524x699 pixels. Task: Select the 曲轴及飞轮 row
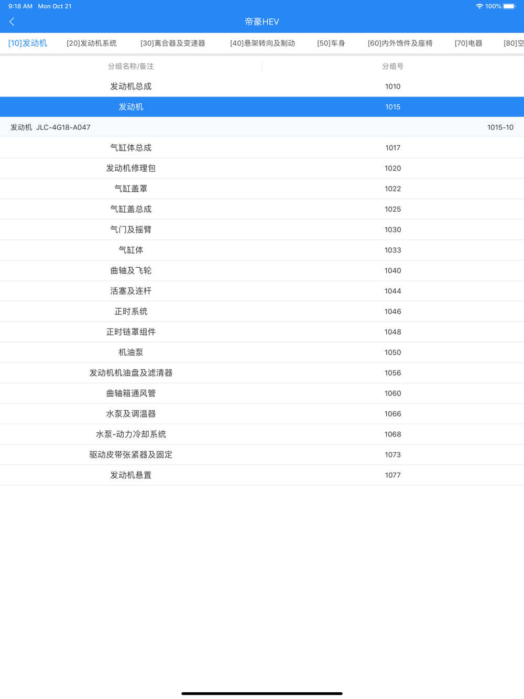point(262,270)
